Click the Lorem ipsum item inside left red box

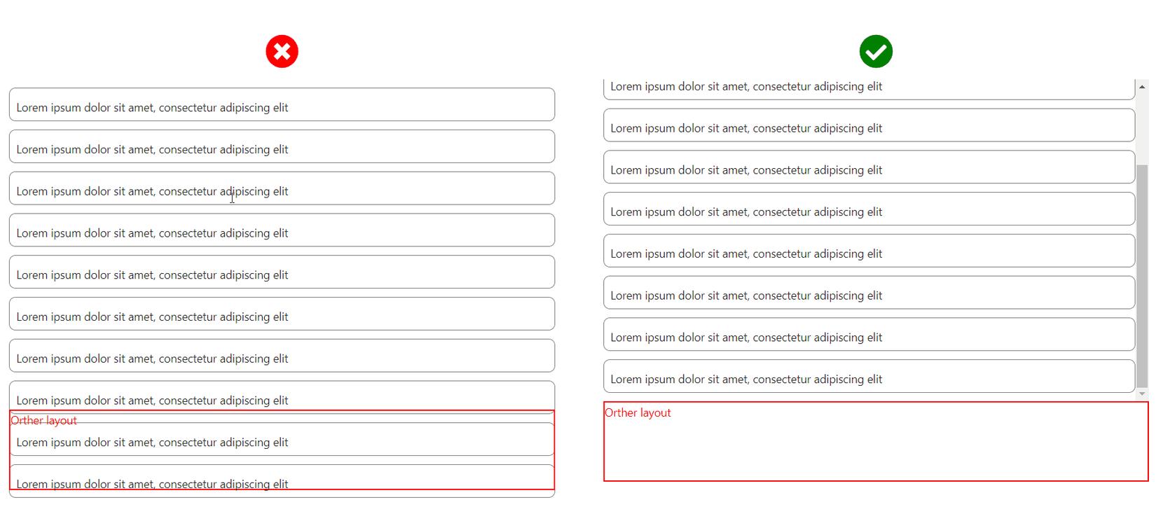[282, 440]
